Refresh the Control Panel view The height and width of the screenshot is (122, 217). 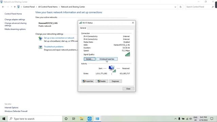pyautogui.click(x=180, y=7)
